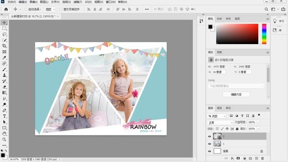Screen dimensions: 288x162
Task: Select the Rectangular Marquee tool
Action: pyautogui.click(x=4, y=28)
